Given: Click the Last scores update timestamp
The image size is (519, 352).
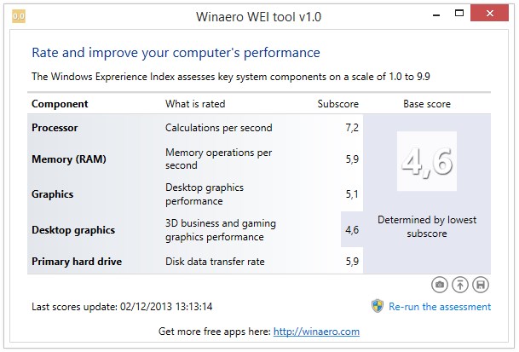Looking at the screenshot, I should click(x=122, y=307).
